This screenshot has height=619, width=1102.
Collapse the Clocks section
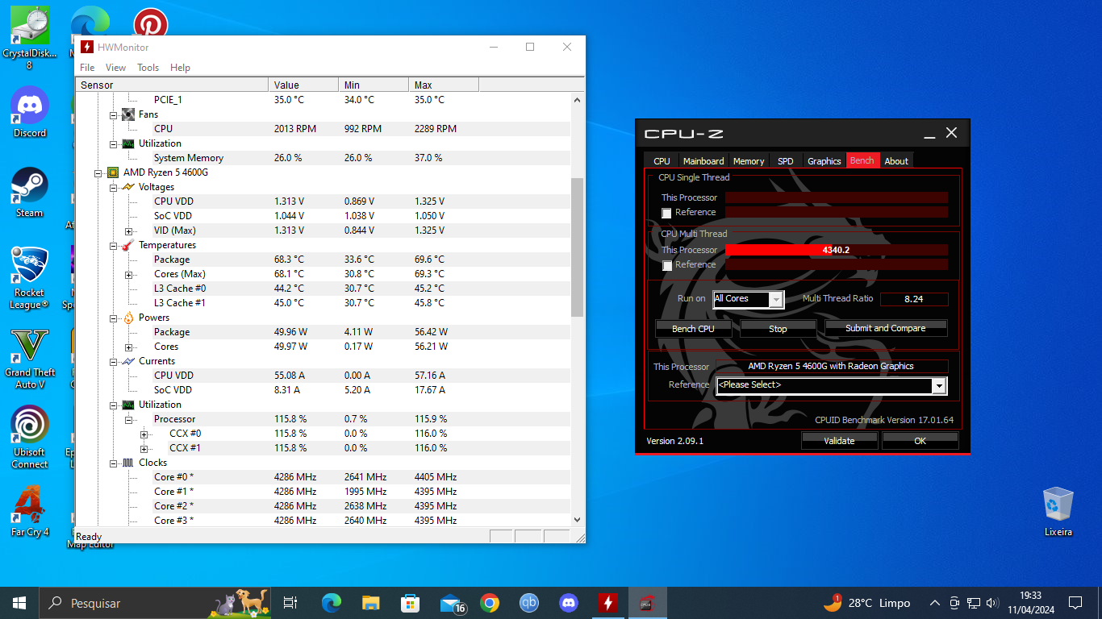coord(114,463)
